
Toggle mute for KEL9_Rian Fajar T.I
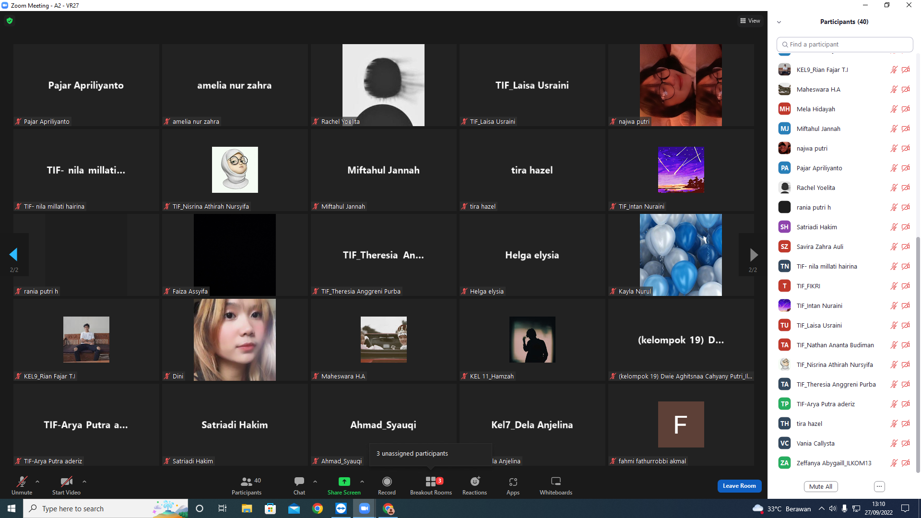894,70
